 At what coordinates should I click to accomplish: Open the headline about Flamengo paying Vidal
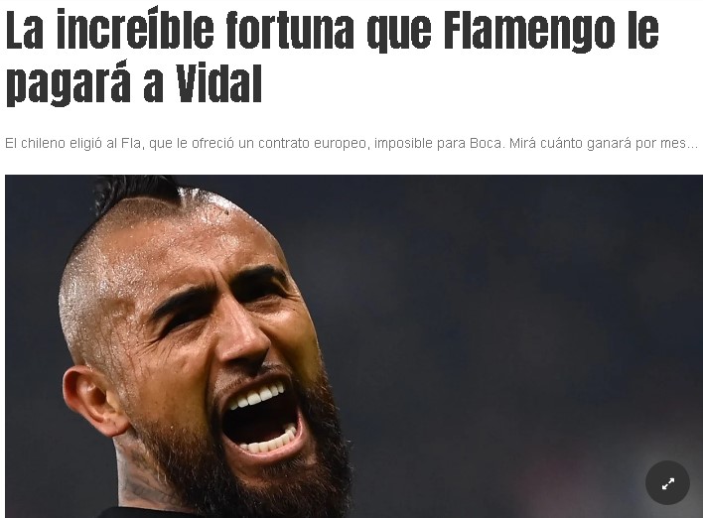point(333,58)
